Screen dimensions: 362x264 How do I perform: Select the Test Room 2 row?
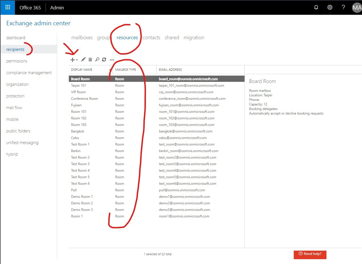157,157
